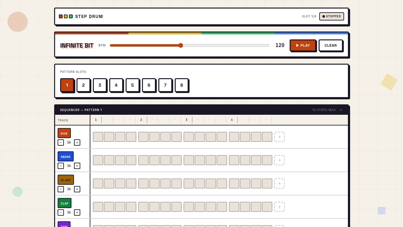Toggle Kick step 1 on
This screenshot has height=227, width=403.
tap(98, 137)
